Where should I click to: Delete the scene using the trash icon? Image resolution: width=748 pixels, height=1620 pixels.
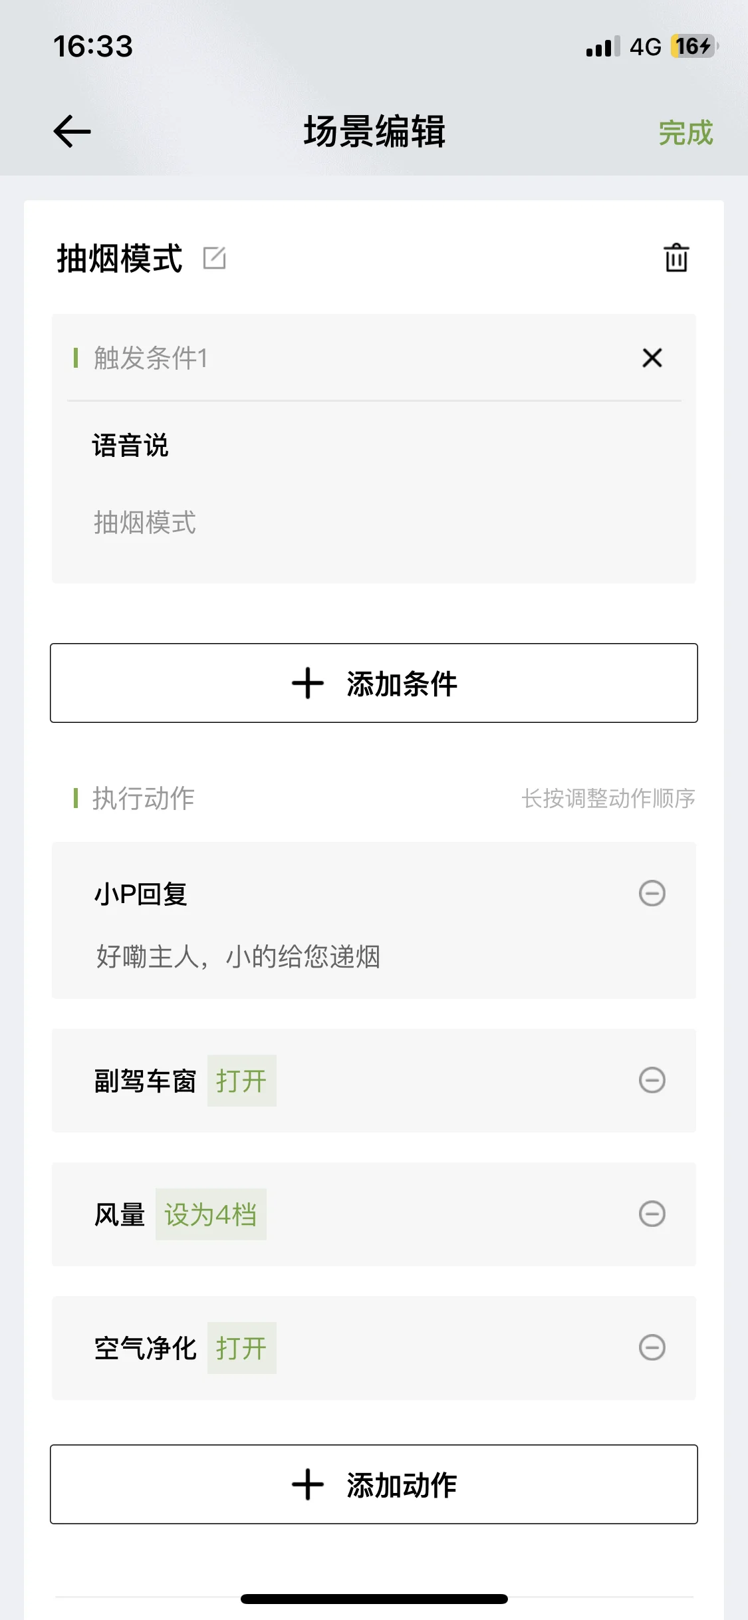(676, 257)
